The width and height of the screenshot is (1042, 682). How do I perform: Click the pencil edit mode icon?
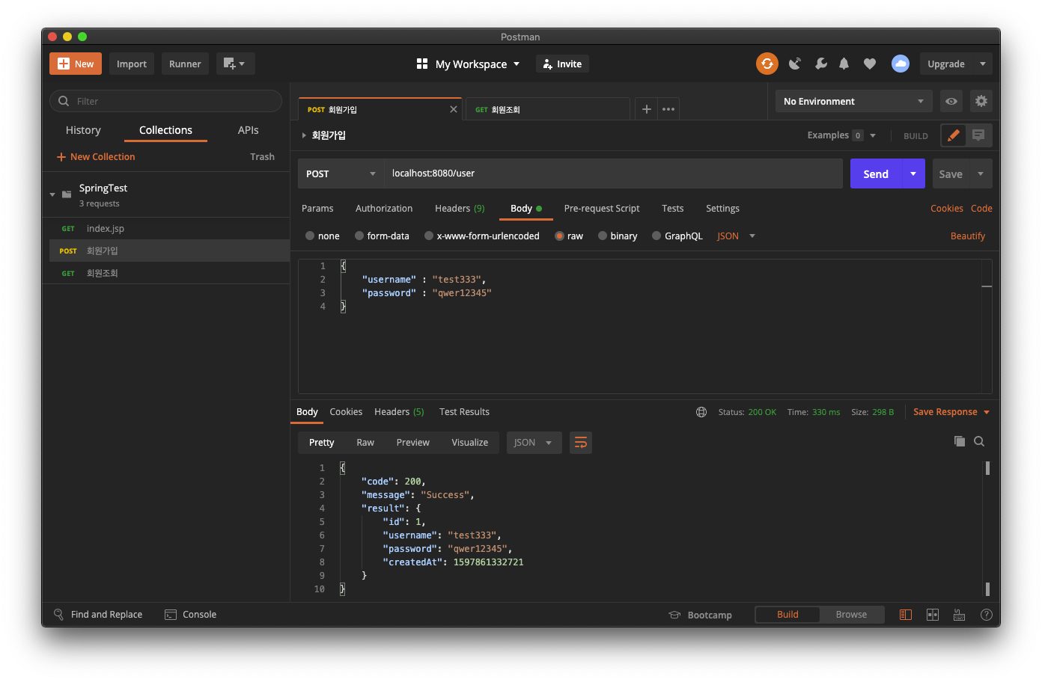point(953,135)
